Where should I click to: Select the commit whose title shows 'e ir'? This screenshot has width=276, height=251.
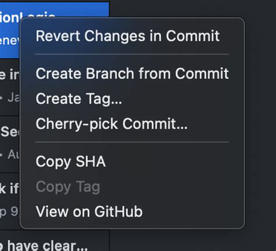(9, 74)
